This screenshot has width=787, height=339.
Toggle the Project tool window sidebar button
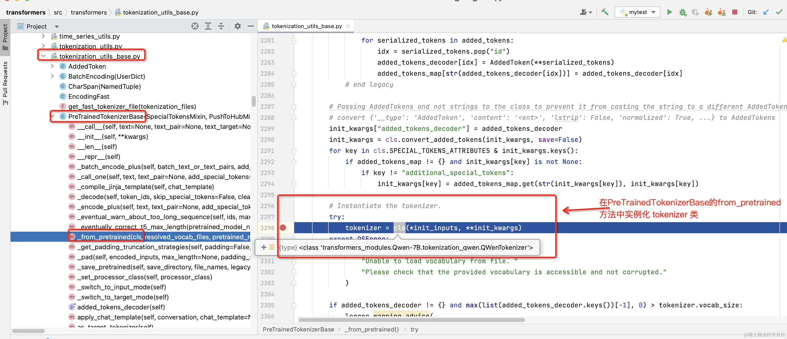(x=5, y=37)
